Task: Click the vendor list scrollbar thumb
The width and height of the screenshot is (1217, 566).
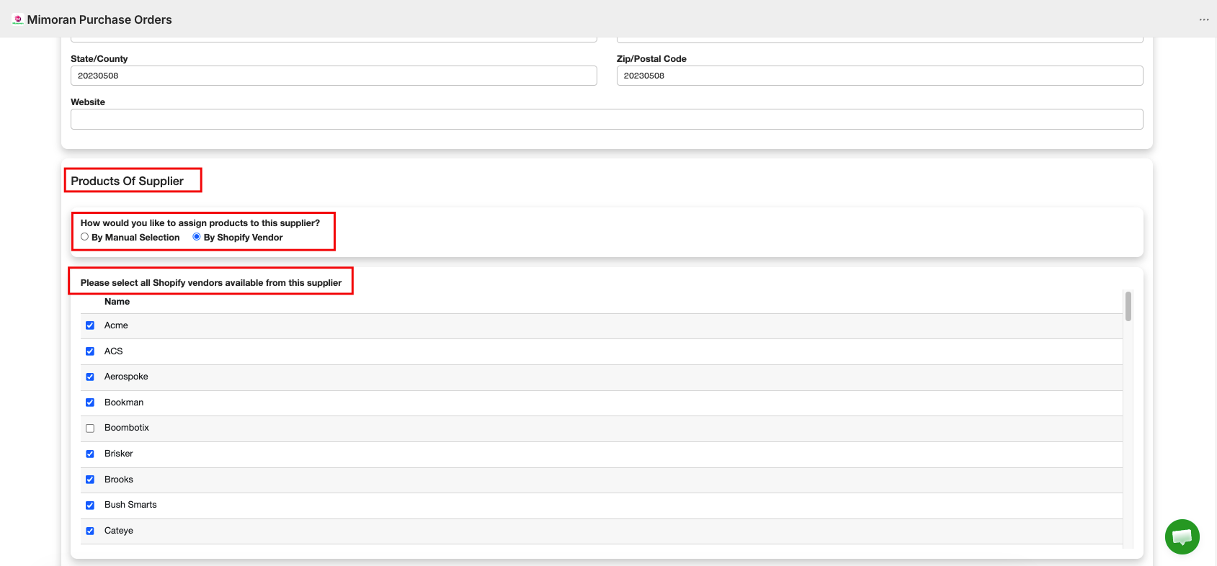Action: 1128,306
